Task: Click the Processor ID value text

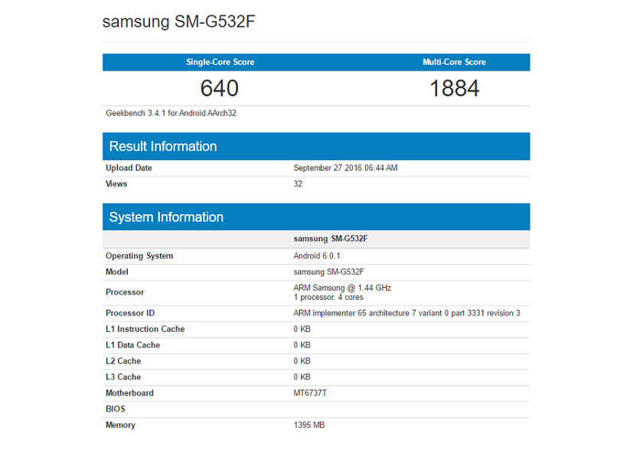Action: pyautogui.click(x=406, y=313)
